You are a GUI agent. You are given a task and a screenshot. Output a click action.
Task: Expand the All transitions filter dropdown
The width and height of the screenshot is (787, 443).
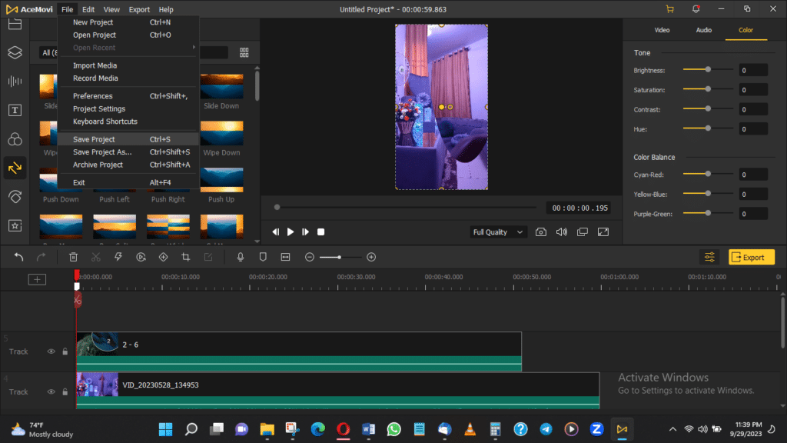click(48, 53)
